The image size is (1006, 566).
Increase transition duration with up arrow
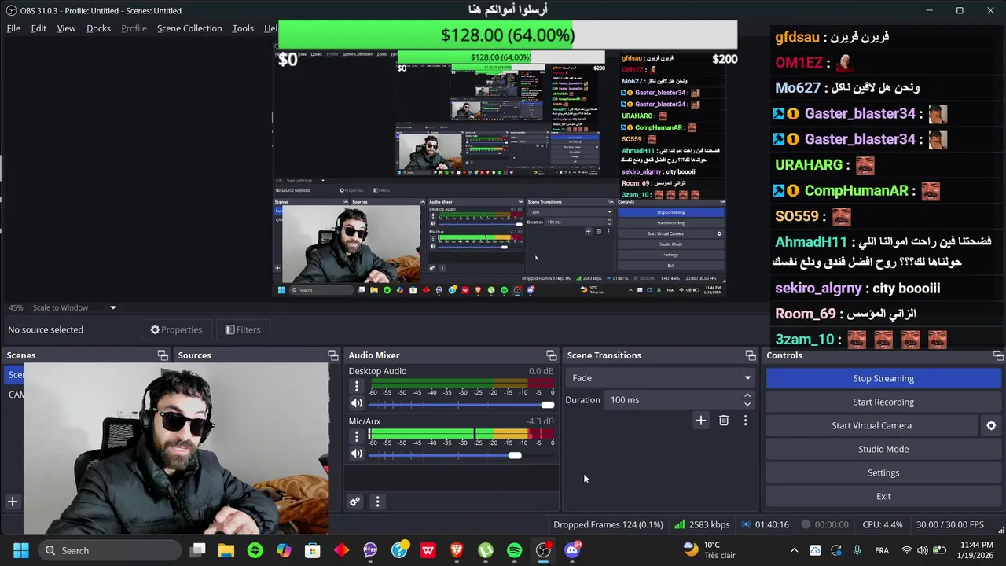pos(747,395)
